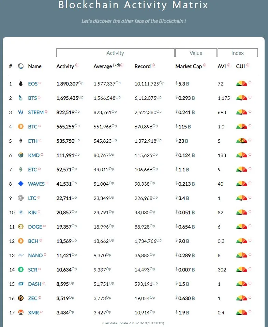Click the info icon beside Activity header
Viewport: 268px width, 327px height.
coord(77,65)
